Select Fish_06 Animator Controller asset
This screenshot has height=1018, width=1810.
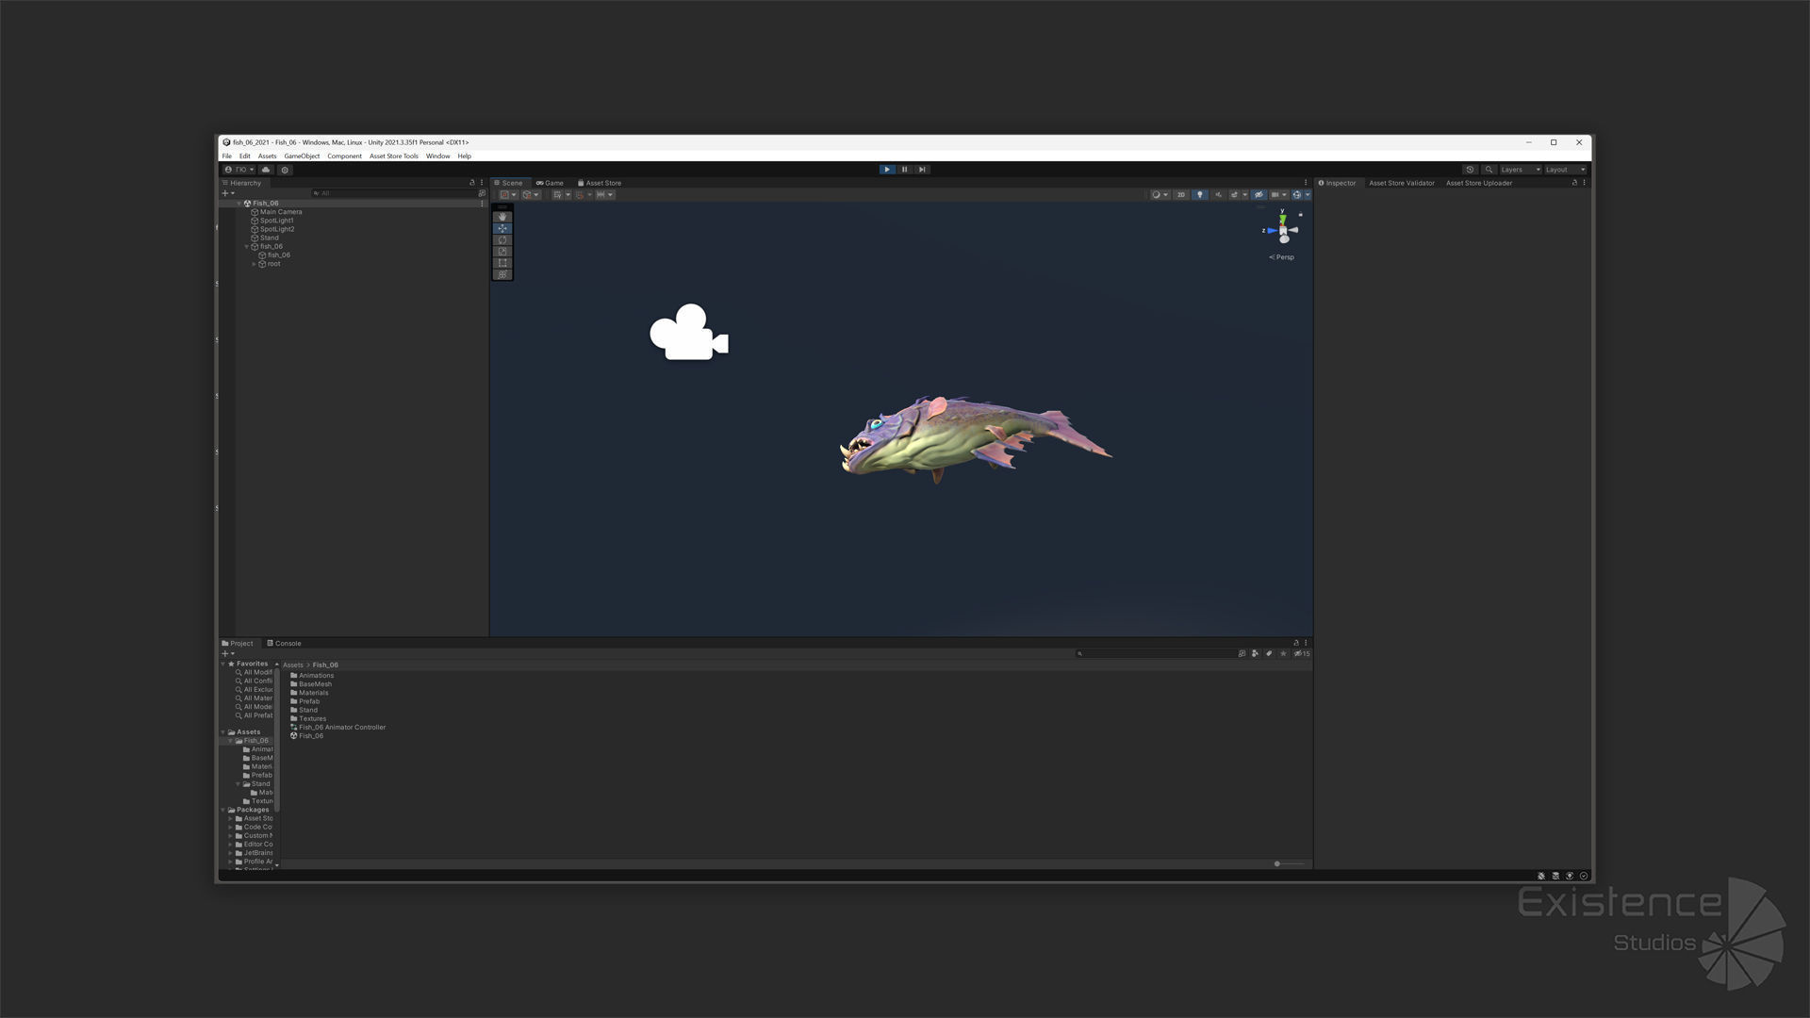338,728
